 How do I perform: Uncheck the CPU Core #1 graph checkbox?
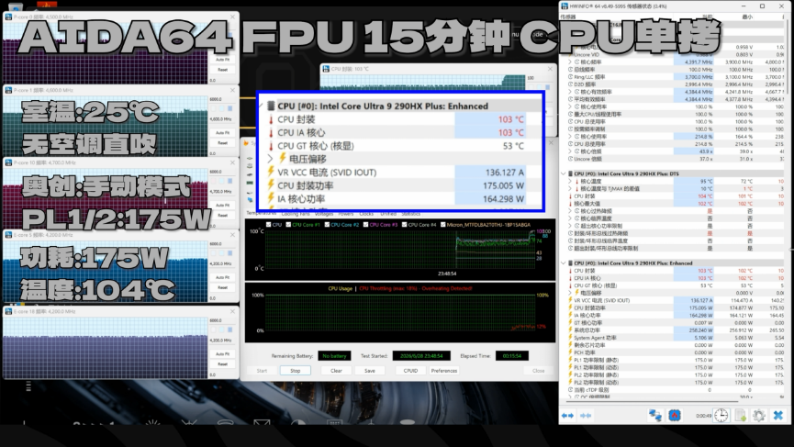(x=288, y=225)
